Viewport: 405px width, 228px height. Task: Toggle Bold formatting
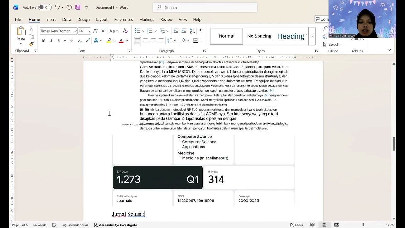tap(43, 41)
